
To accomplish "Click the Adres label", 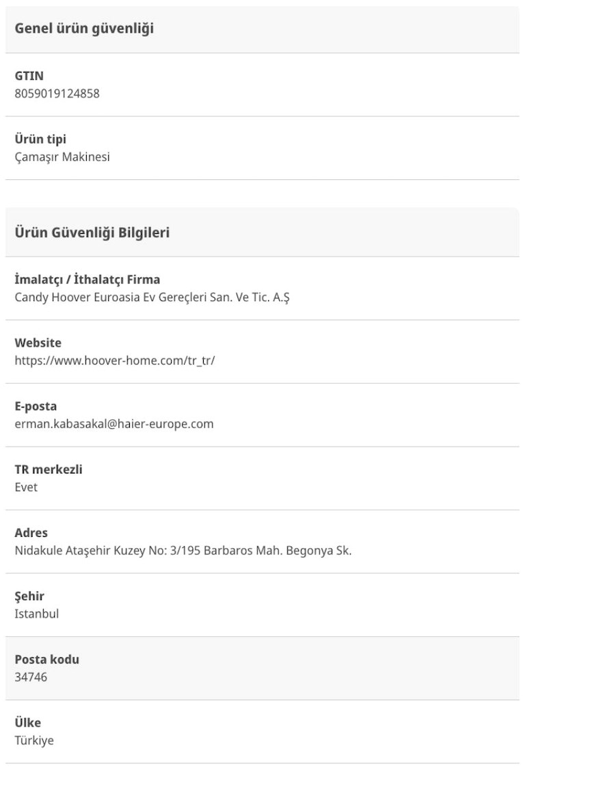I will tap(31, 533).
